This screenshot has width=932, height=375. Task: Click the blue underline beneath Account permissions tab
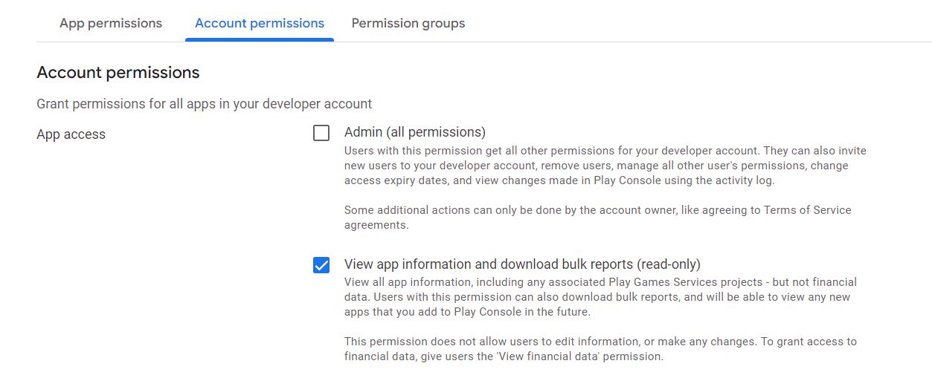(260, 40)
